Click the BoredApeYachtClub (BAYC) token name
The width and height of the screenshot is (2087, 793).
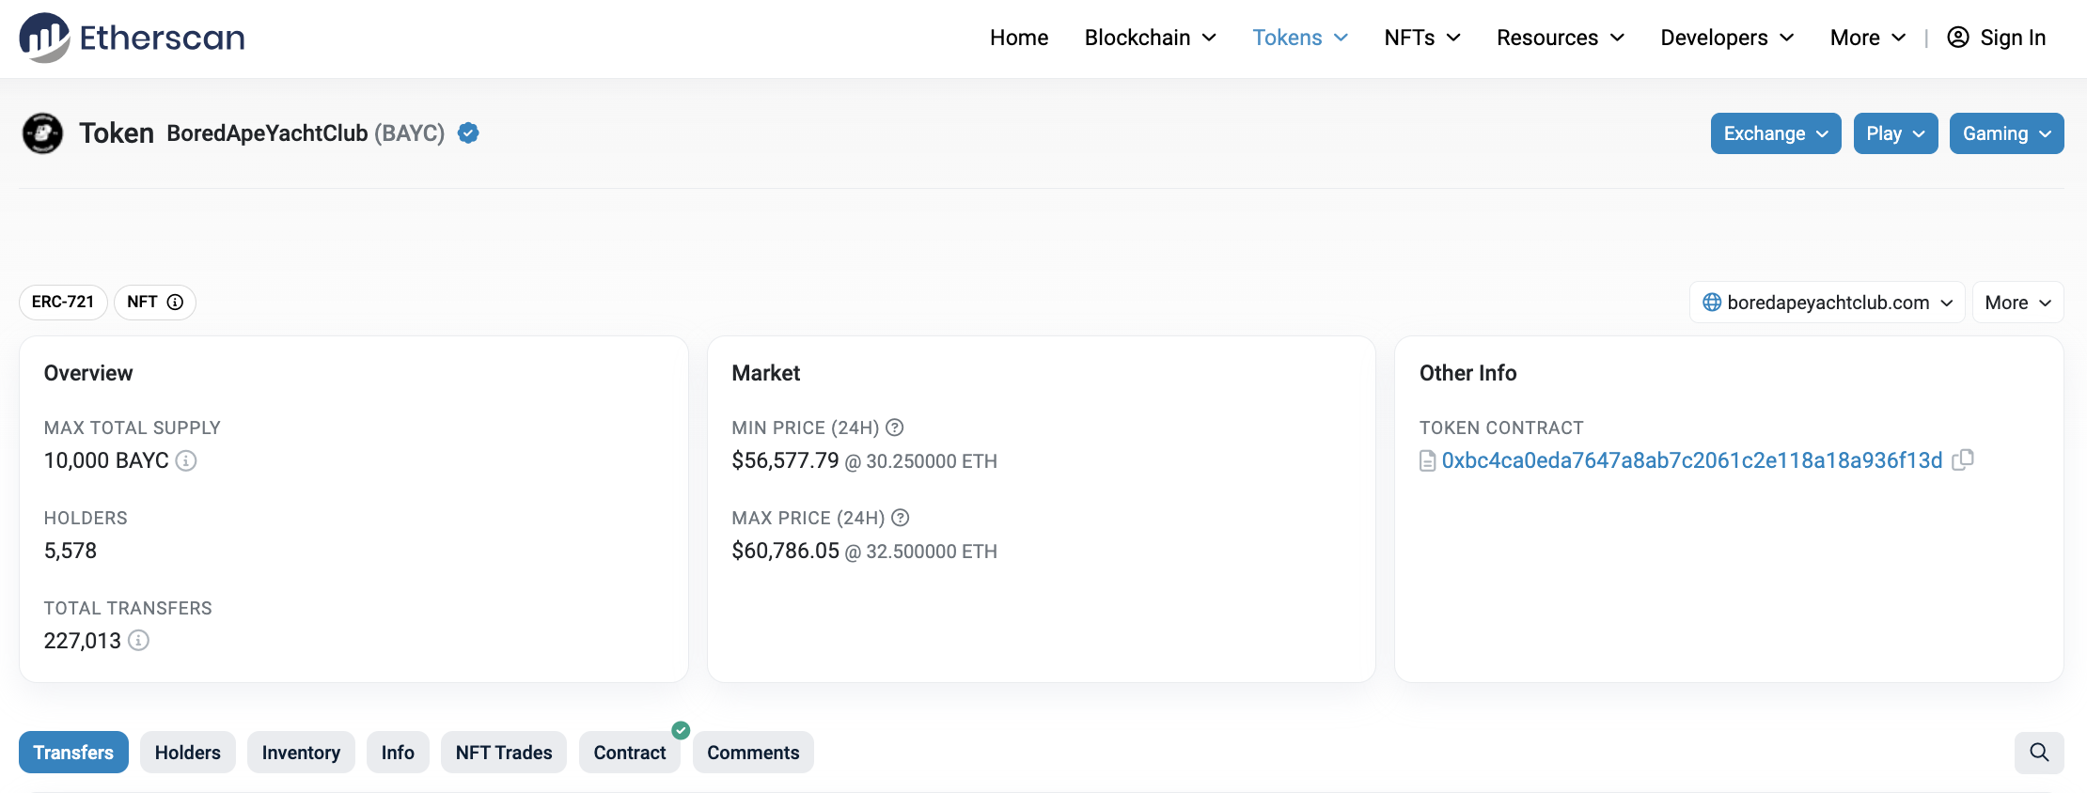[x=306, y=133]
